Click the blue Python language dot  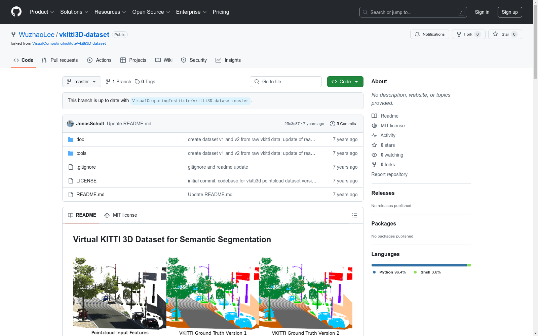374,272
